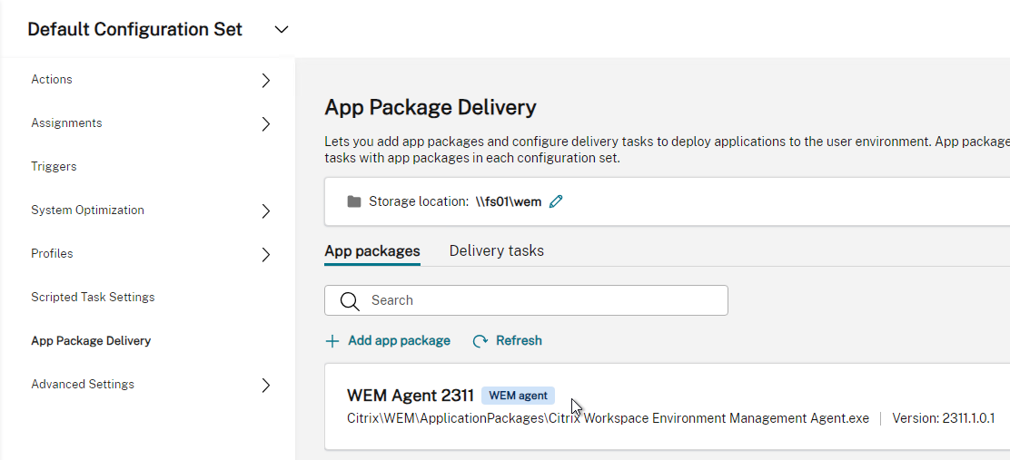Click the Version: 2311.1.0.1 text
1010x460 pixels.
point(943,419)
